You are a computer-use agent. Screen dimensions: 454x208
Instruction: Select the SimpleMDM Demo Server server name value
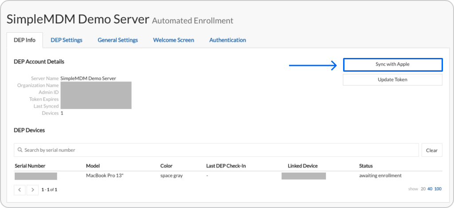click(88, 78)
